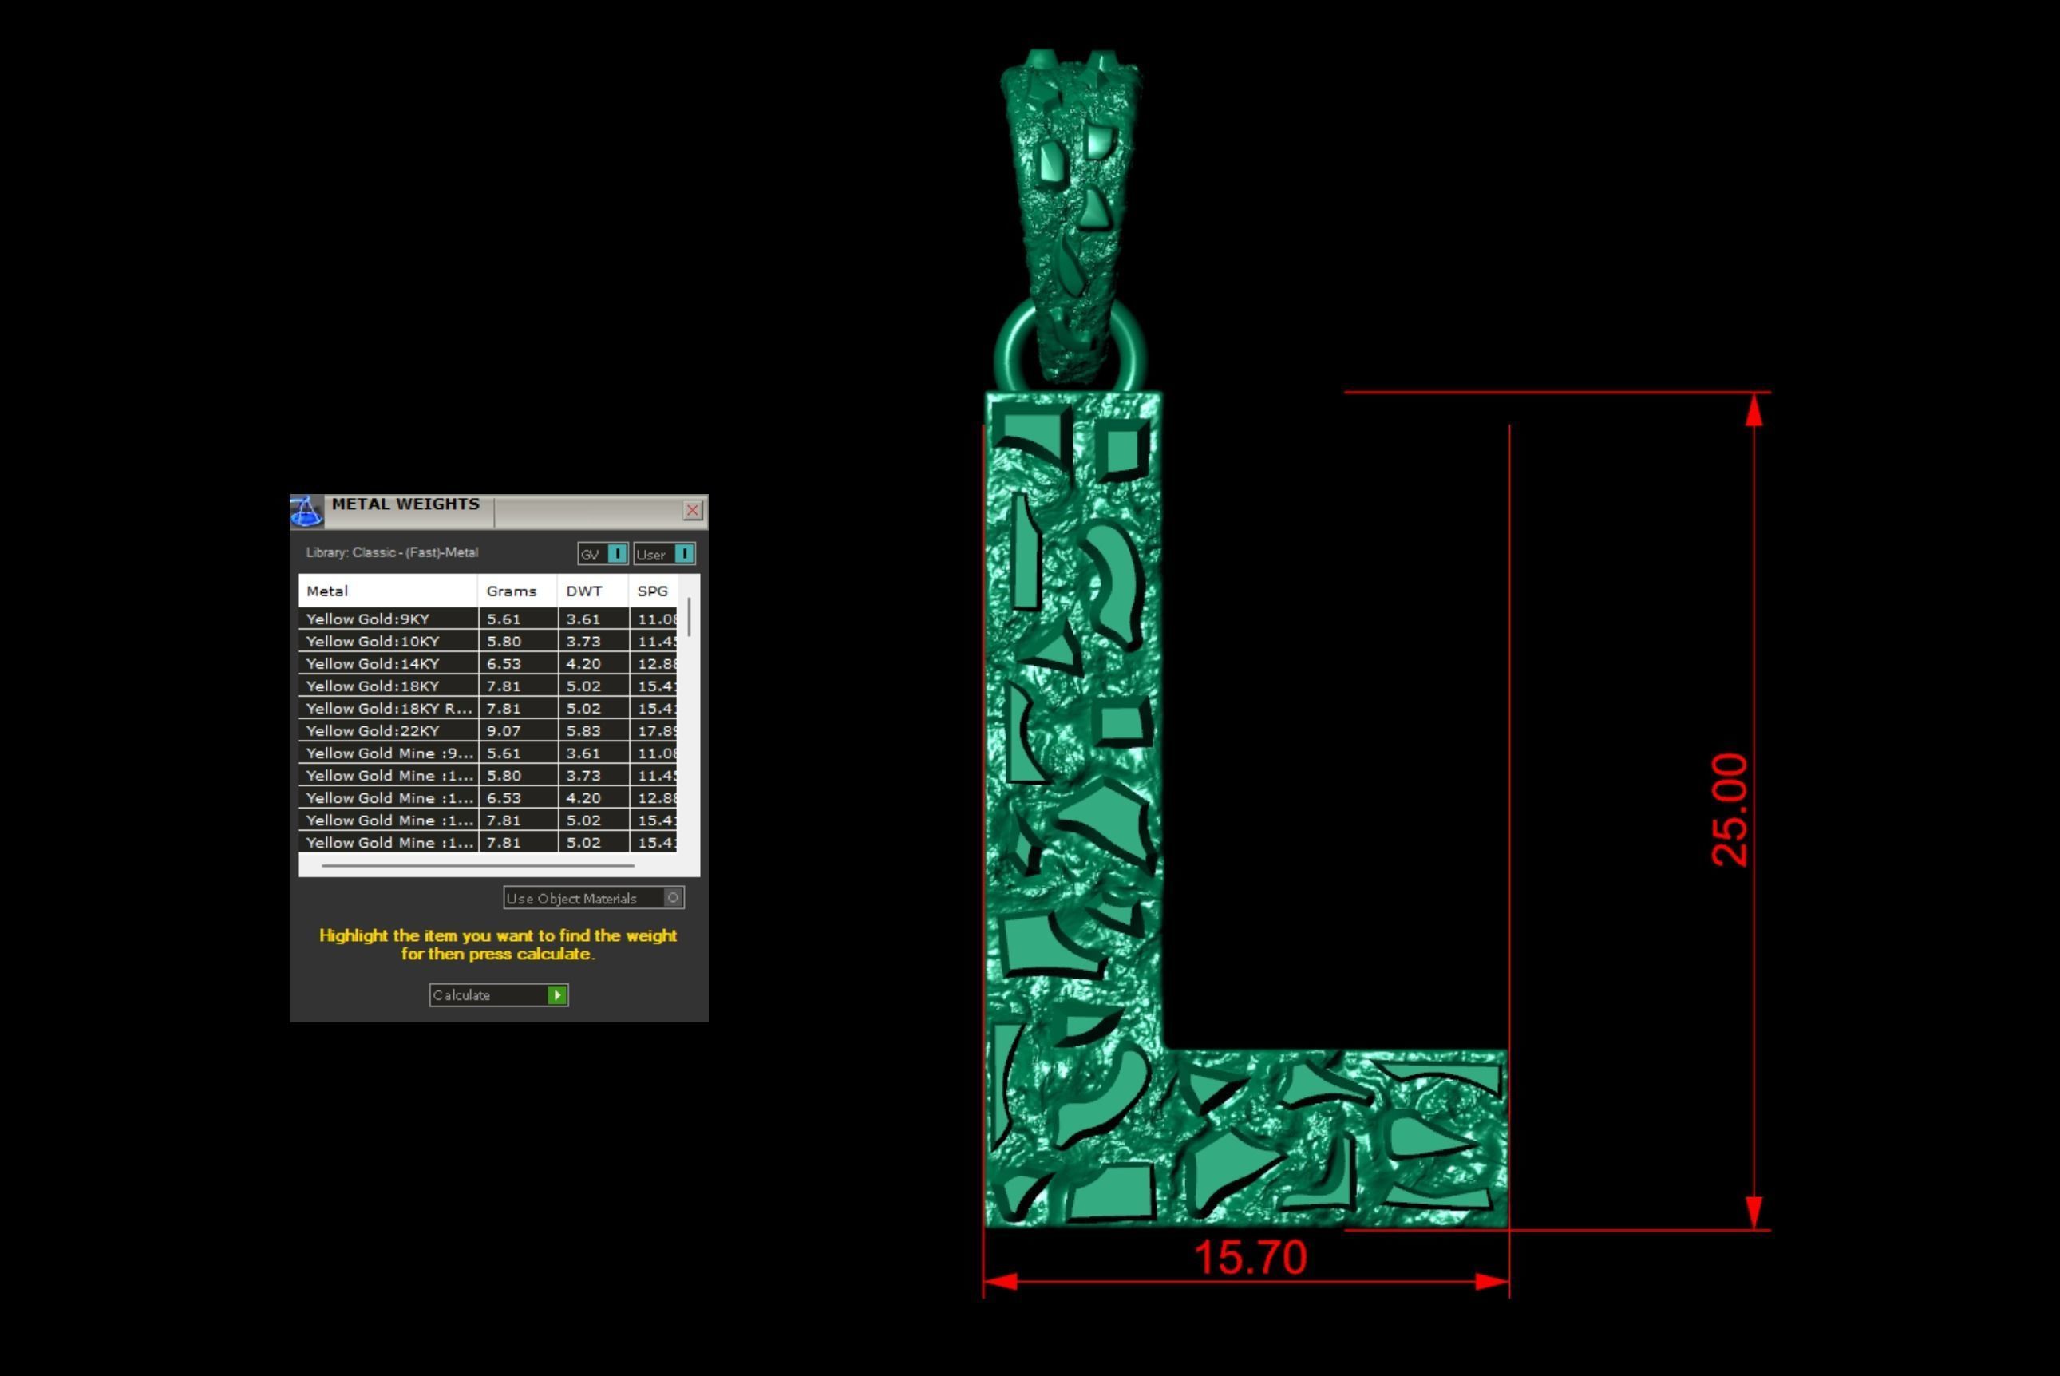Select the Yellow Gold Mine row with 5.80 grams
This screenshot has height=1376, width=2060.
(488, 776)
